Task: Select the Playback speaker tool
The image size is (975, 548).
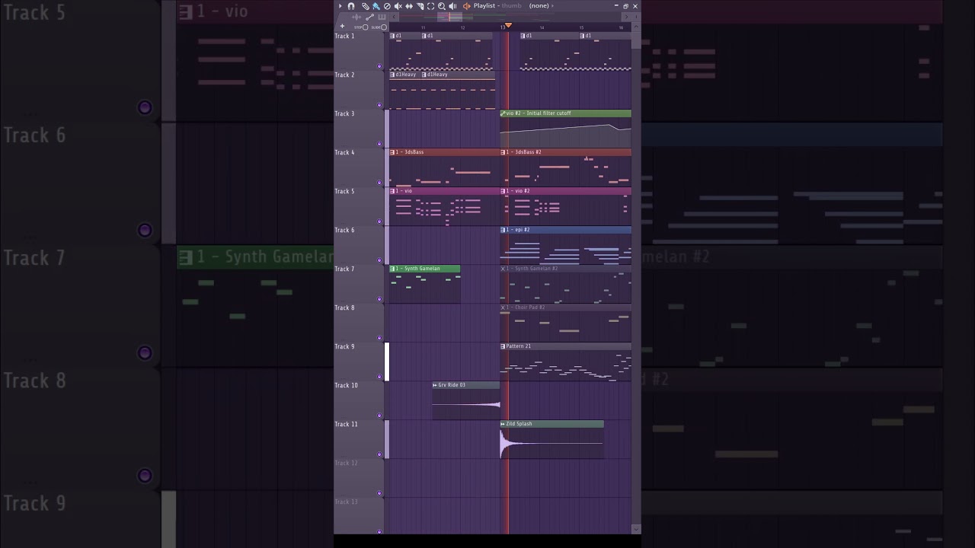Action: [452, 6]
